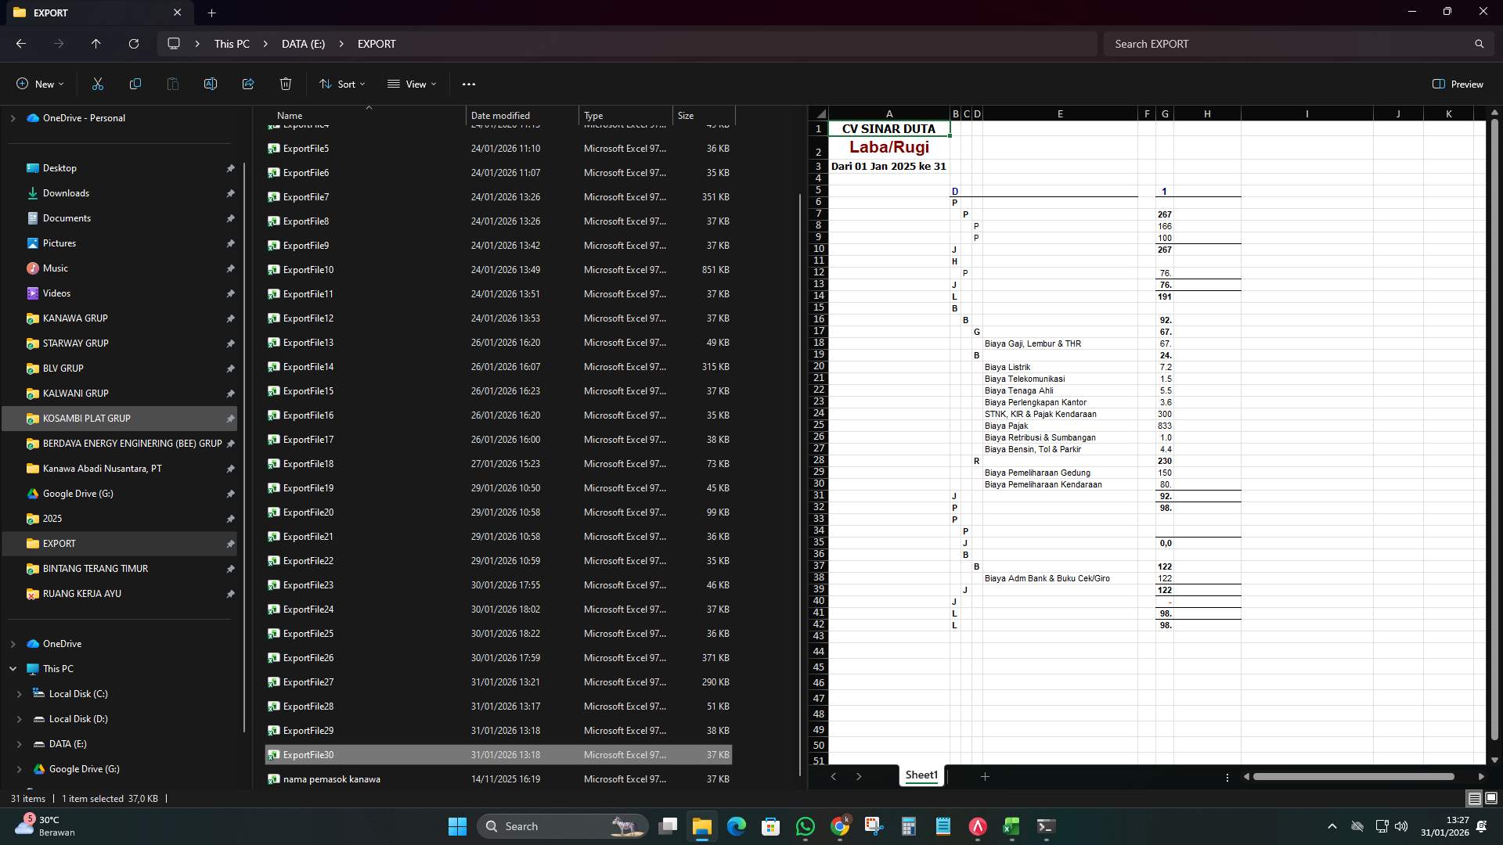Click the Rename icon

pos(210,84)
